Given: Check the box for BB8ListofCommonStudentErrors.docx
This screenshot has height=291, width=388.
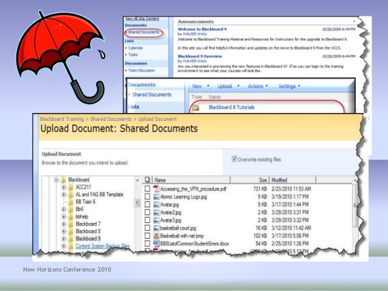Looking at the screenshot, I should click(x=147, y=244).
